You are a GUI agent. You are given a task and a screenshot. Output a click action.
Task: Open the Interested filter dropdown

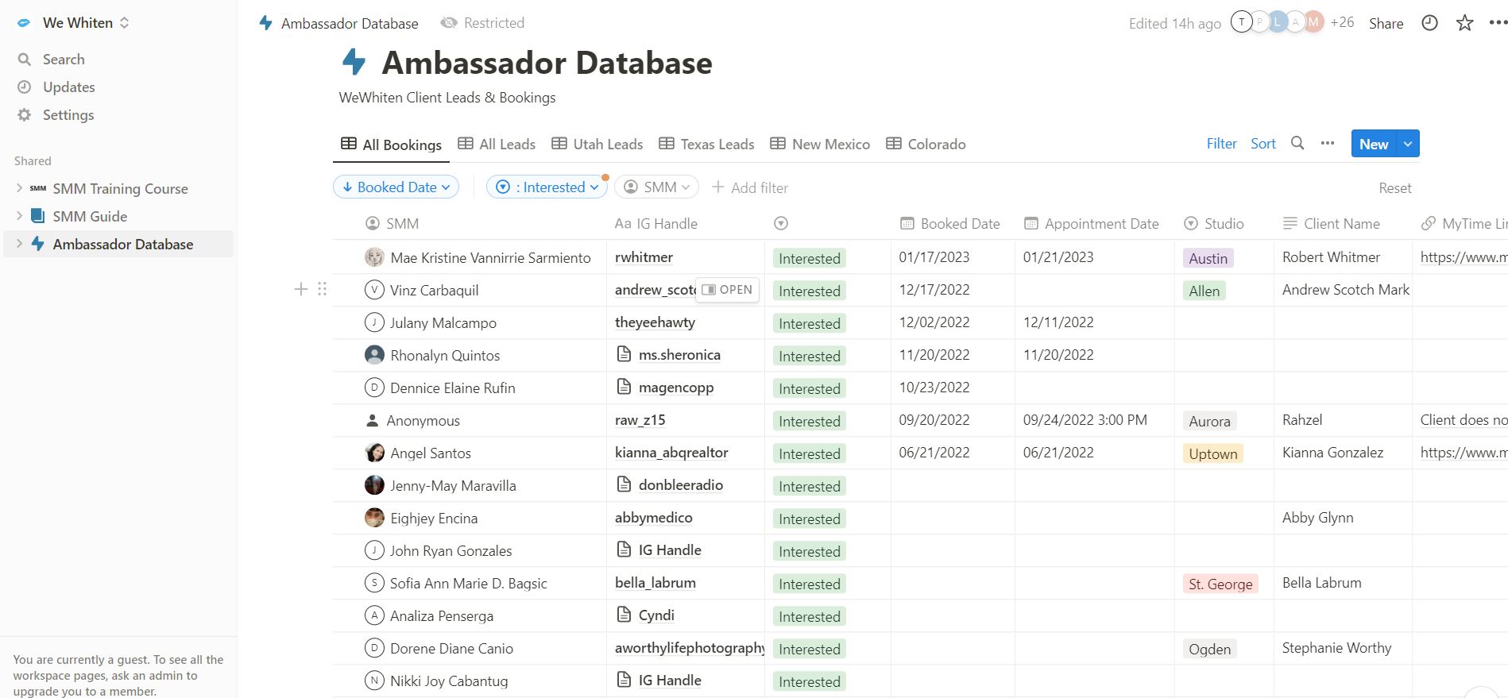[547, 187]
